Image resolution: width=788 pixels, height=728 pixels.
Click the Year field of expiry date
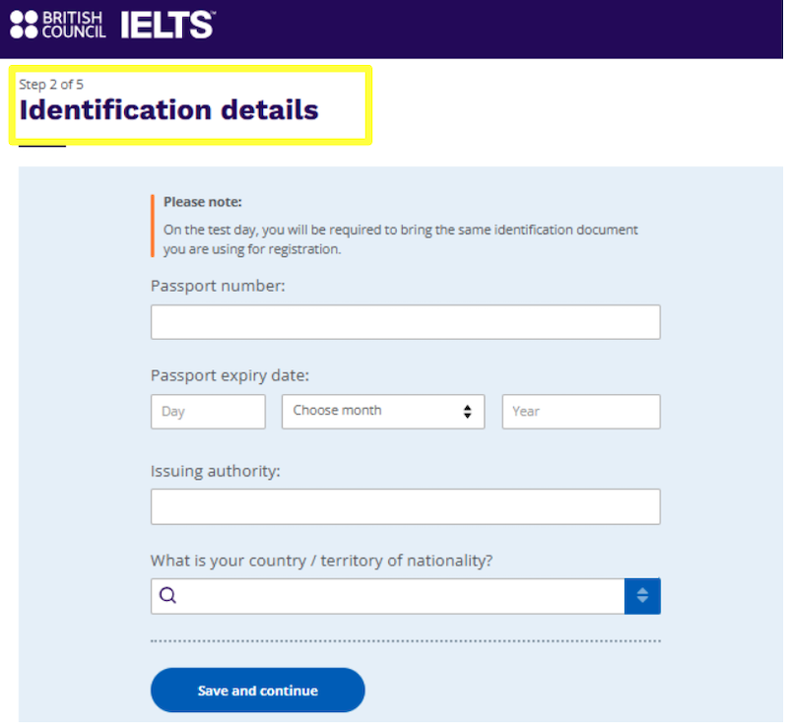pos(581,411)
